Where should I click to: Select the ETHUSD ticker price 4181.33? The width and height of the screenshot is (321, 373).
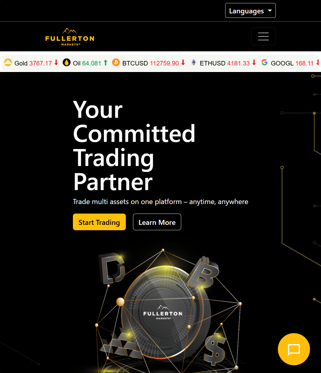click(x=239, y=63)
